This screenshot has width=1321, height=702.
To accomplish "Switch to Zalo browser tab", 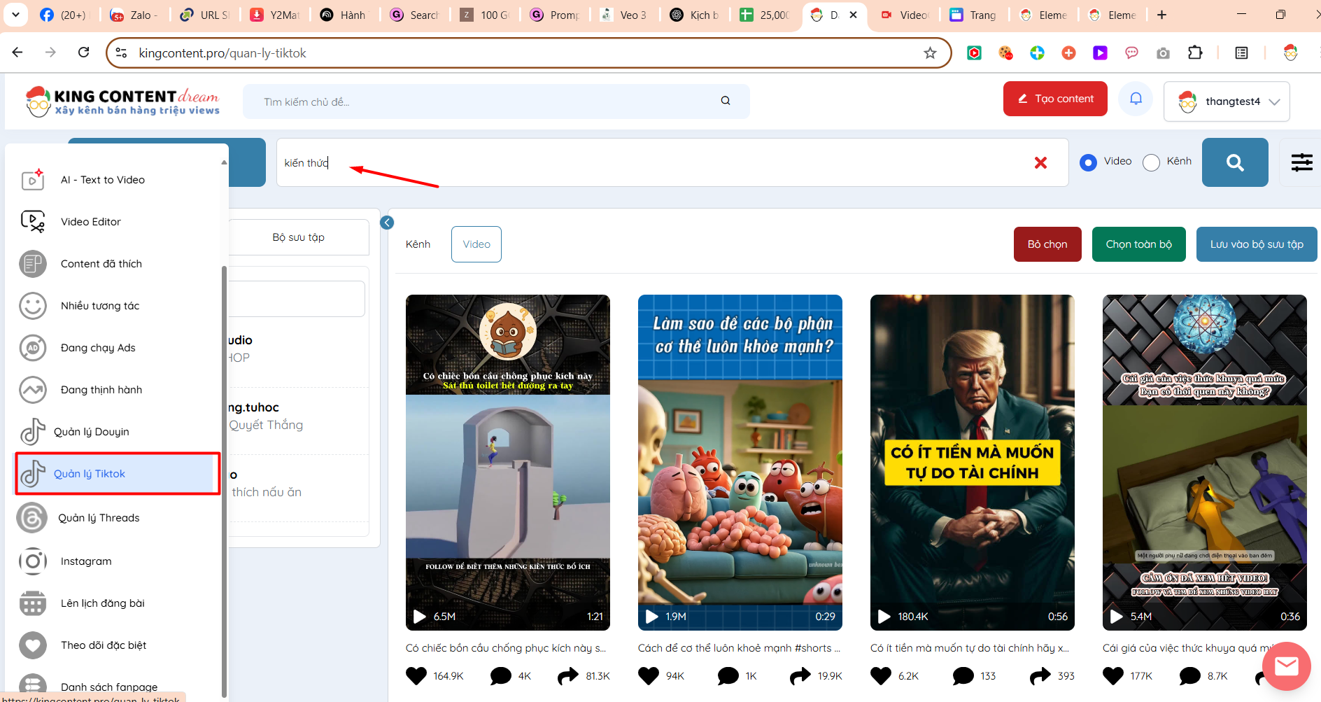I will (x=135, y=15).
